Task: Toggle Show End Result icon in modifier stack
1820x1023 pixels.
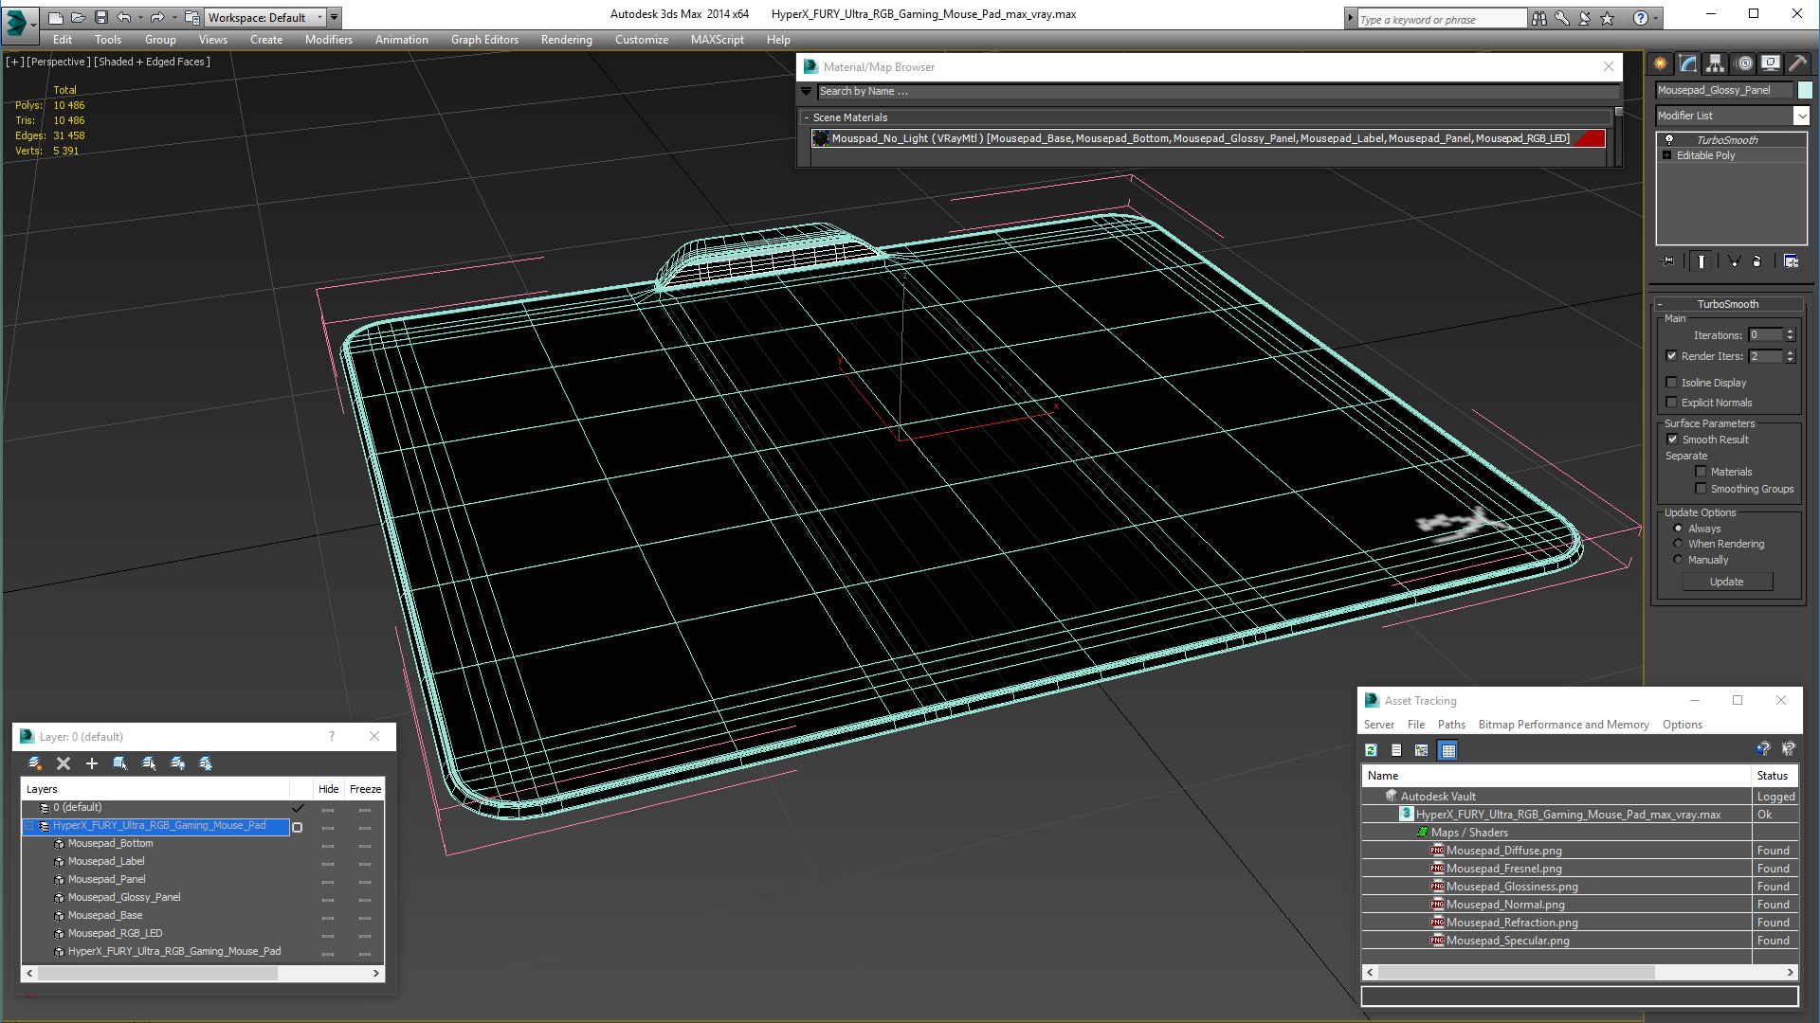Action: (1702, 261)
